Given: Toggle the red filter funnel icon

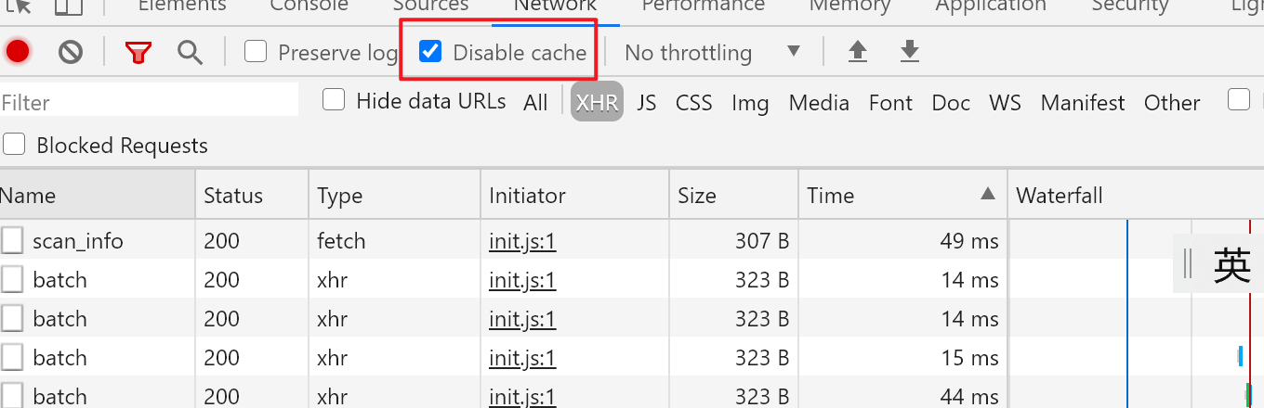Looking at the screenshot, I should (x=138, y=52).
